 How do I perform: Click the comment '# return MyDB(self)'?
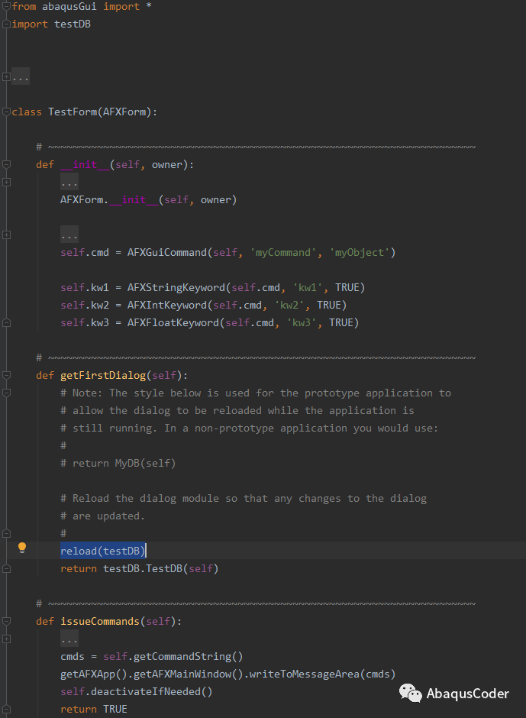click(118, 464)
